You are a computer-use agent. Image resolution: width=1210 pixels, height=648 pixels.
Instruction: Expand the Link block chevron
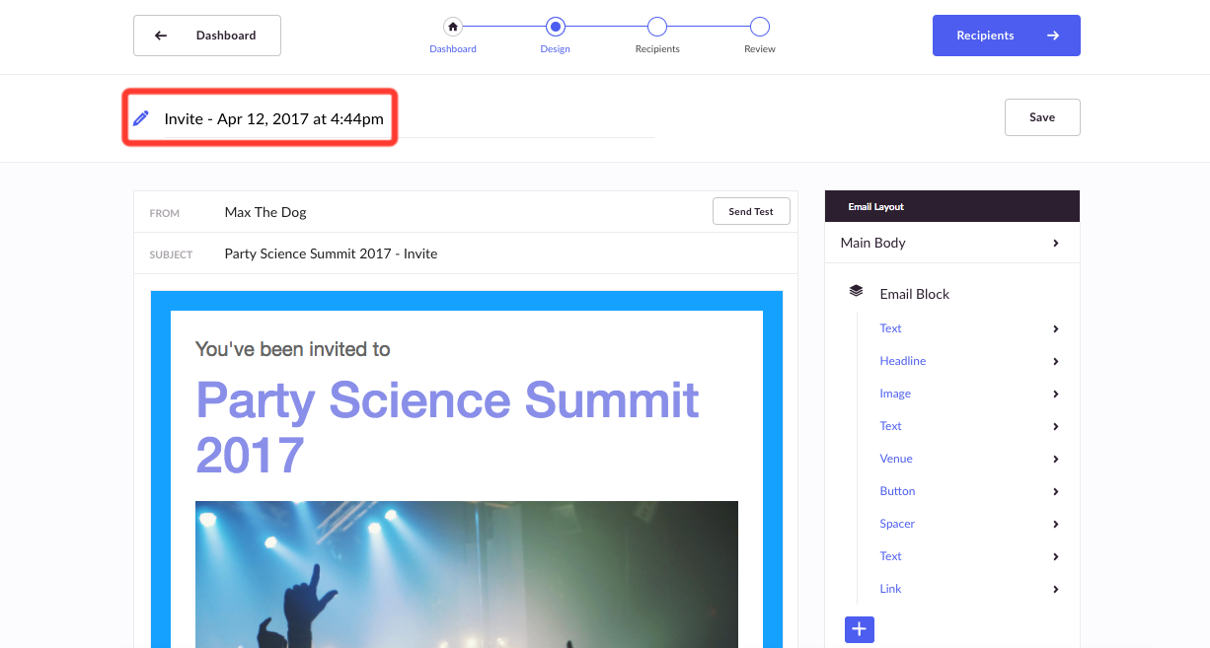click(1056, 589)
